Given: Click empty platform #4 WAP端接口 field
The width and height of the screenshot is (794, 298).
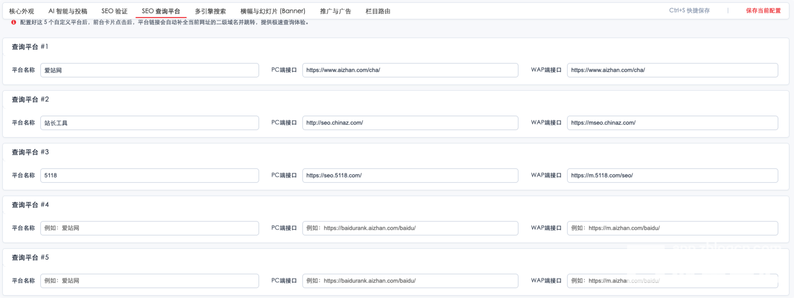Looking at the screenshot, I should [672, 228].
